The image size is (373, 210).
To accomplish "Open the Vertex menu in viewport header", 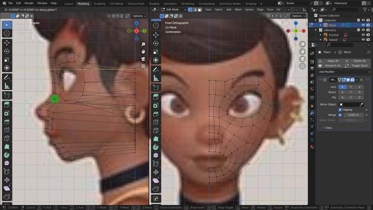I will (249, 9).
